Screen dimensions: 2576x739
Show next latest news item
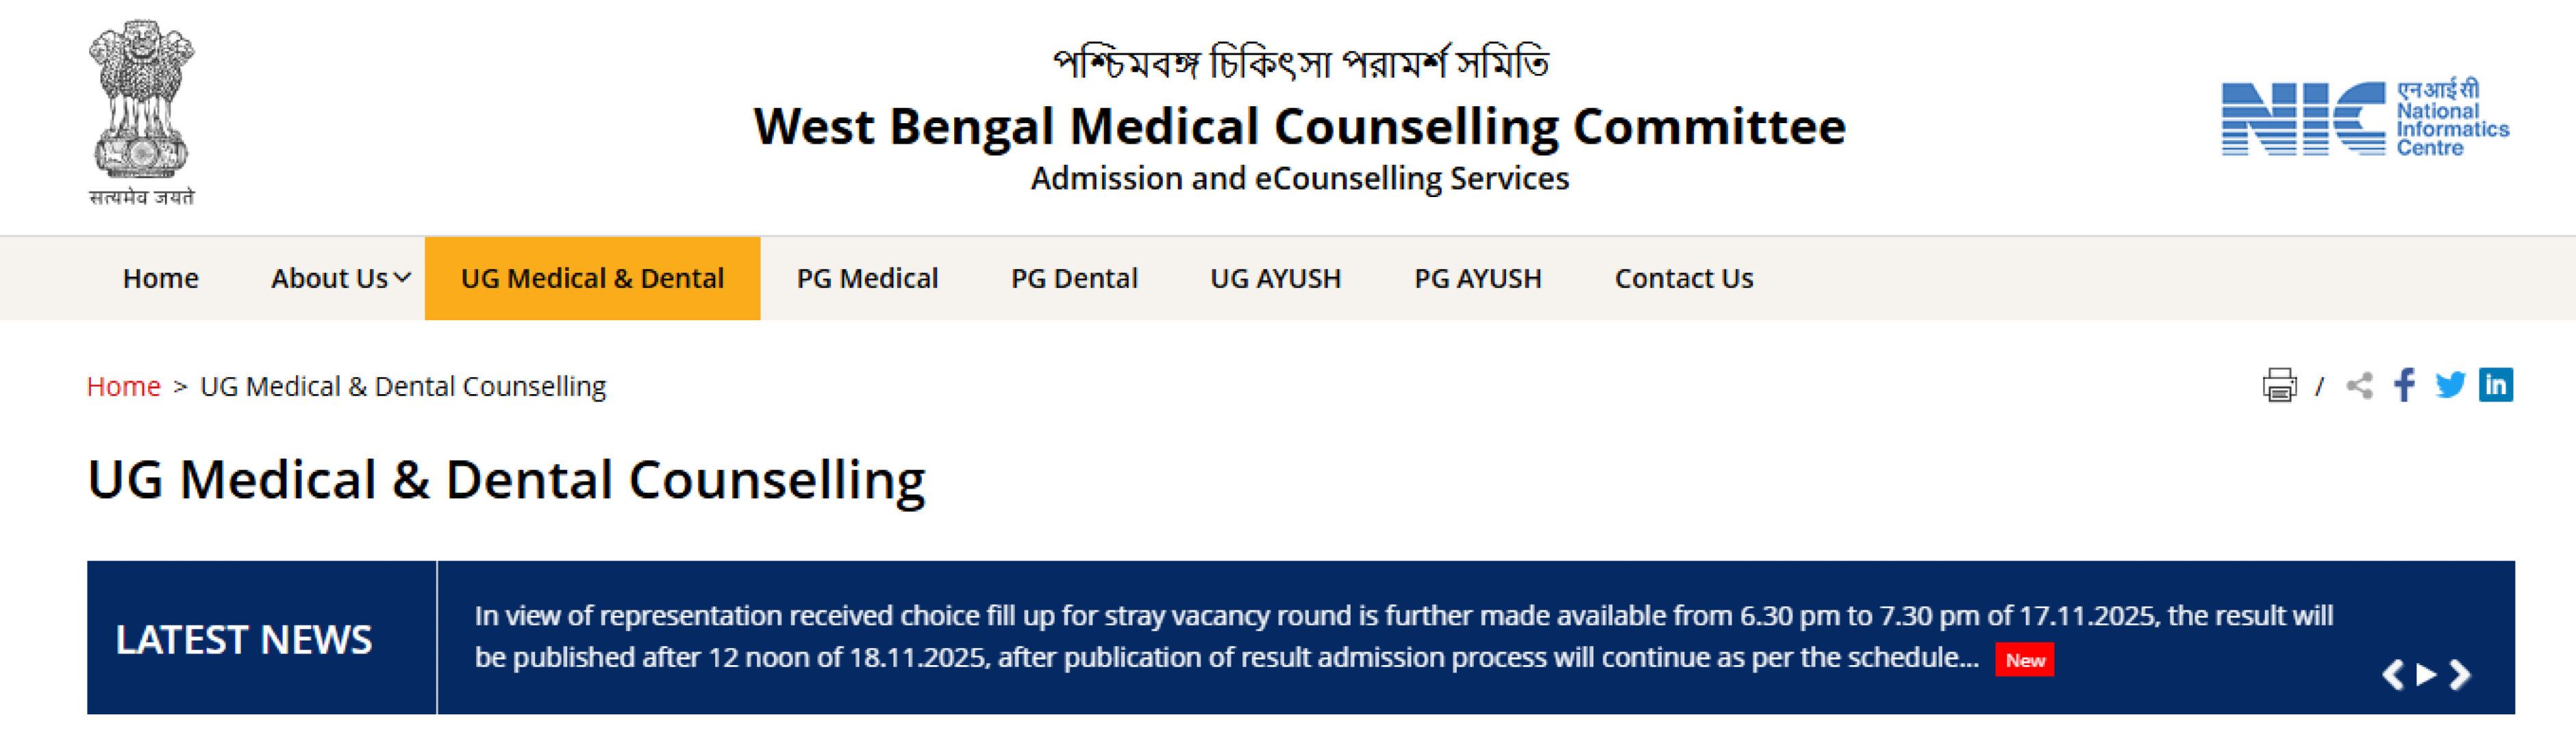point(2460,675)
